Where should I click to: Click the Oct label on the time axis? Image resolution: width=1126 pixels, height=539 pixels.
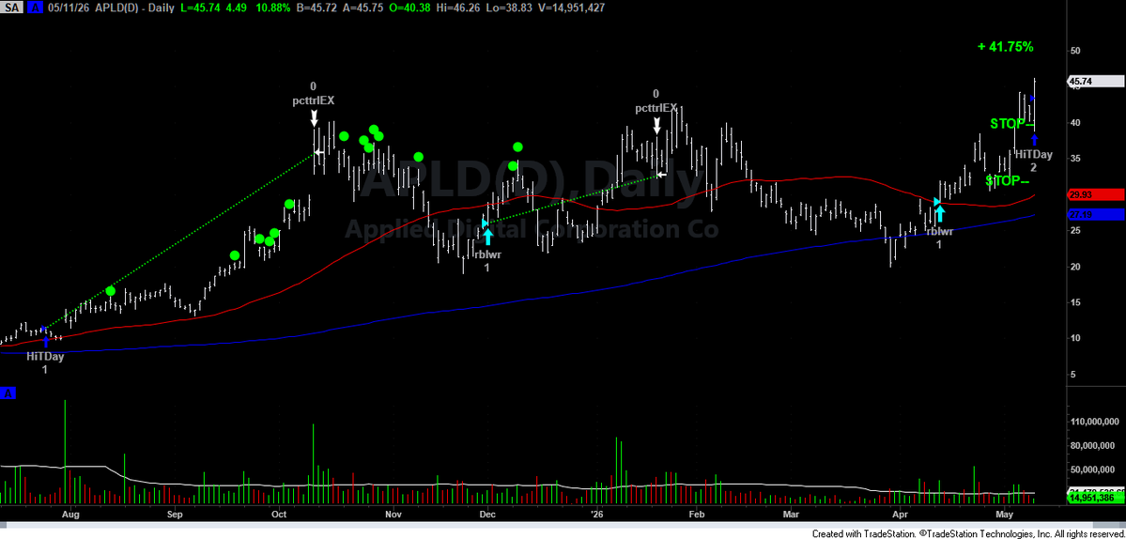click(280, 515)
